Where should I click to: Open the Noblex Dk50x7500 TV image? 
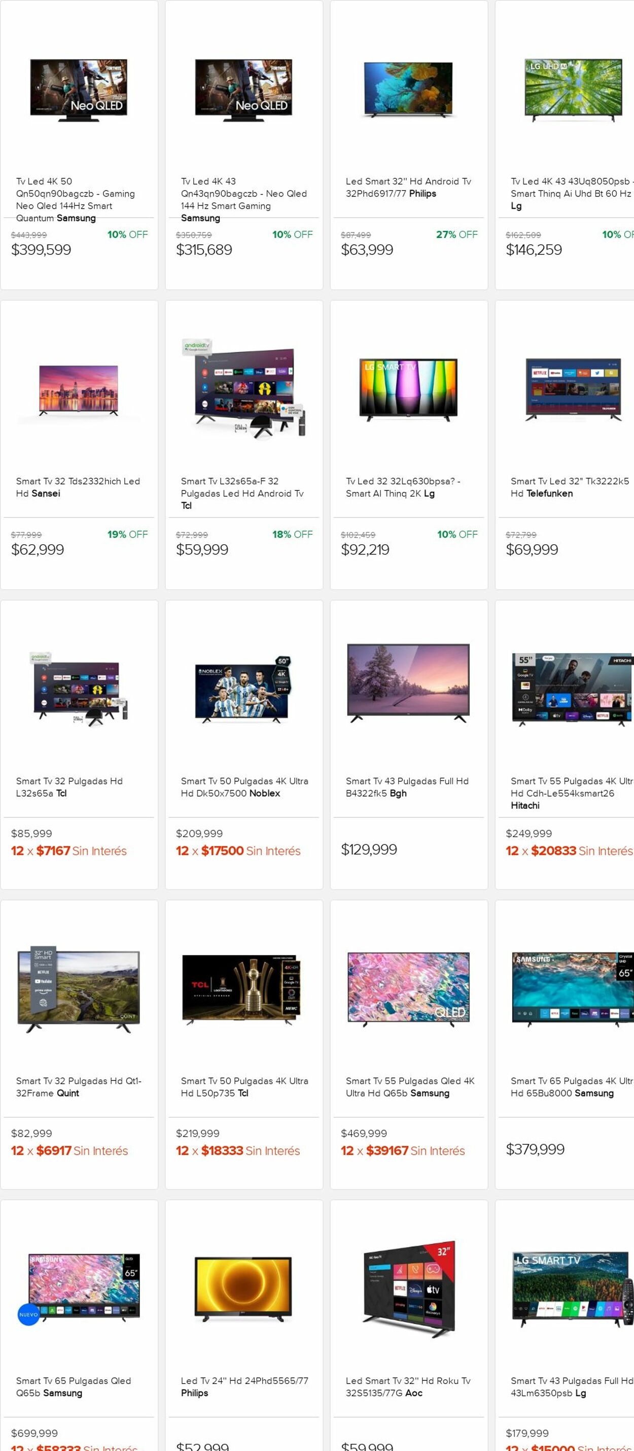pos(243,689)
